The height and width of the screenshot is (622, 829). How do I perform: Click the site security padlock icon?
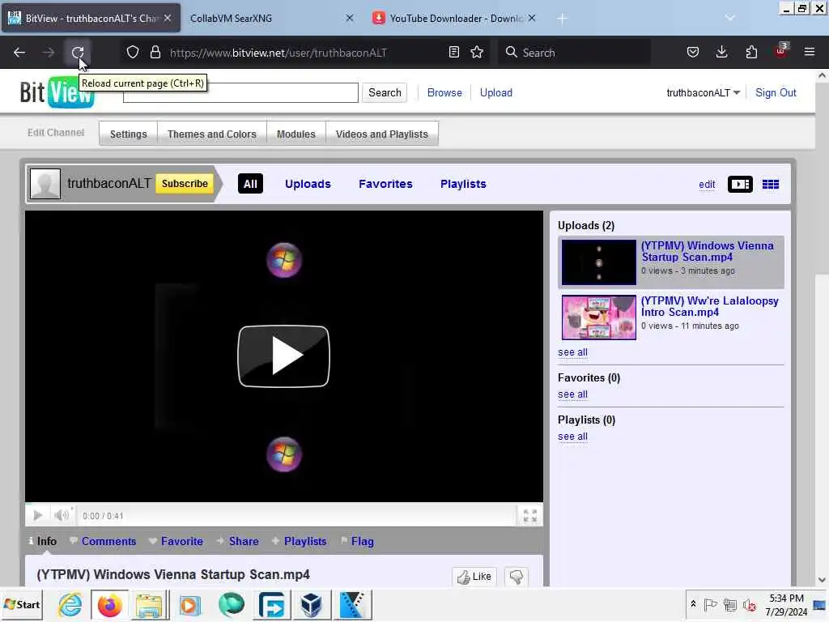coord(155,53)
